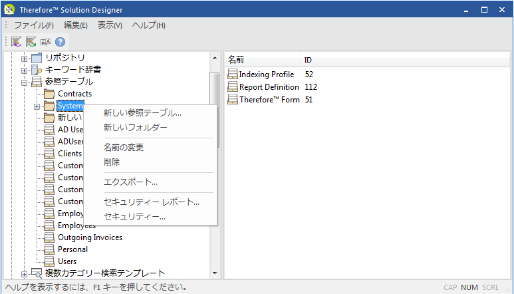This screenshot has width=514, height=294.
Task: Select the 複数カテゴリー検索テンプレート tree label
Action: pos(105,273)
